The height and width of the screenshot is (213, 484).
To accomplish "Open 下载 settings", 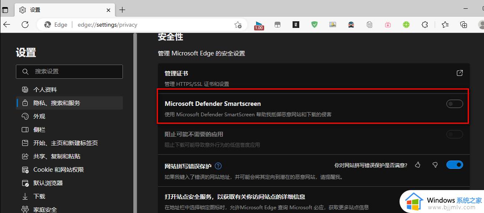I will pyautogui.click(x=69, y=196).
